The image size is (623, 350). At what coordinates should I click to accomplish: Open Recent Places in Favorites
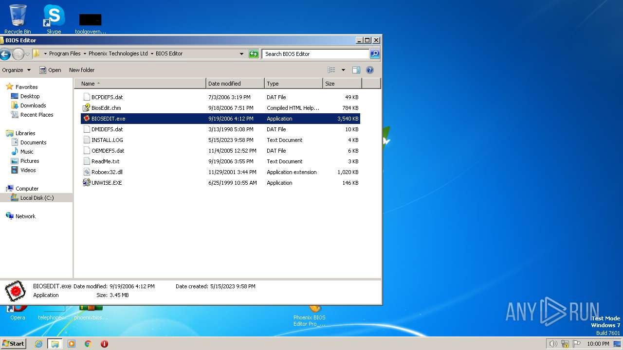pos(37,115)
